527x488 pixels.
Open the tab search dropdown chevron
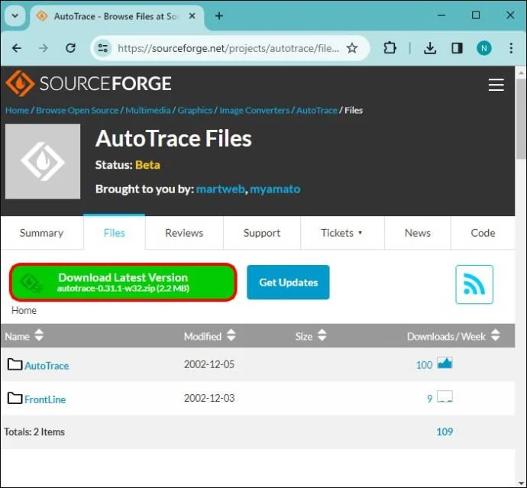point(15,16)
